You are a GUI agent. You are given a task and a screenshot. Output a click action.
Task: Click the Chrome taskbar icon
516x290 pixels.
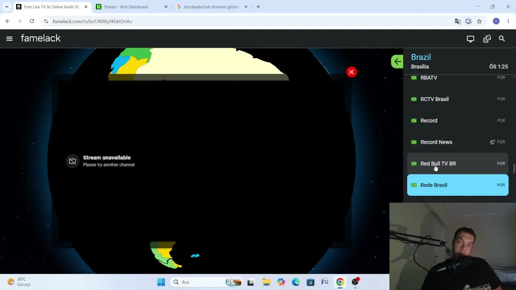(340, 282)
